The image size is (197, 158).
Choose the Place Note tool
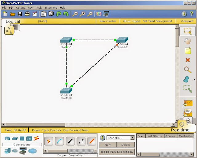point(188,51)
